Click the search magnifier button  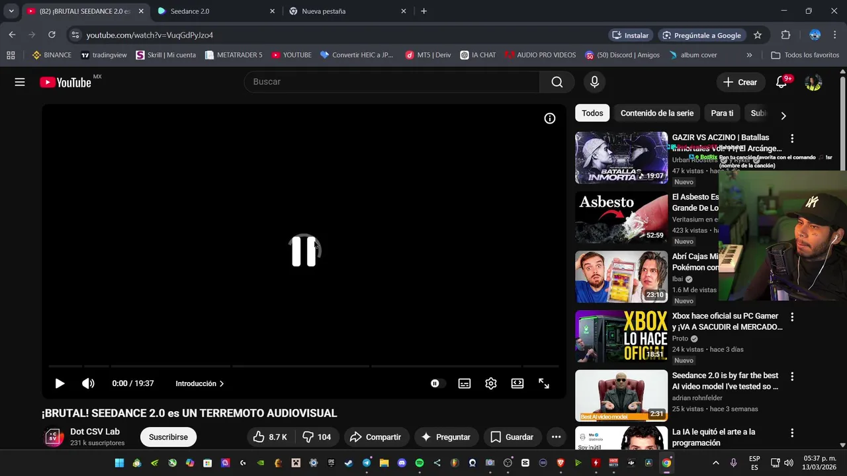tap(557, 82)
